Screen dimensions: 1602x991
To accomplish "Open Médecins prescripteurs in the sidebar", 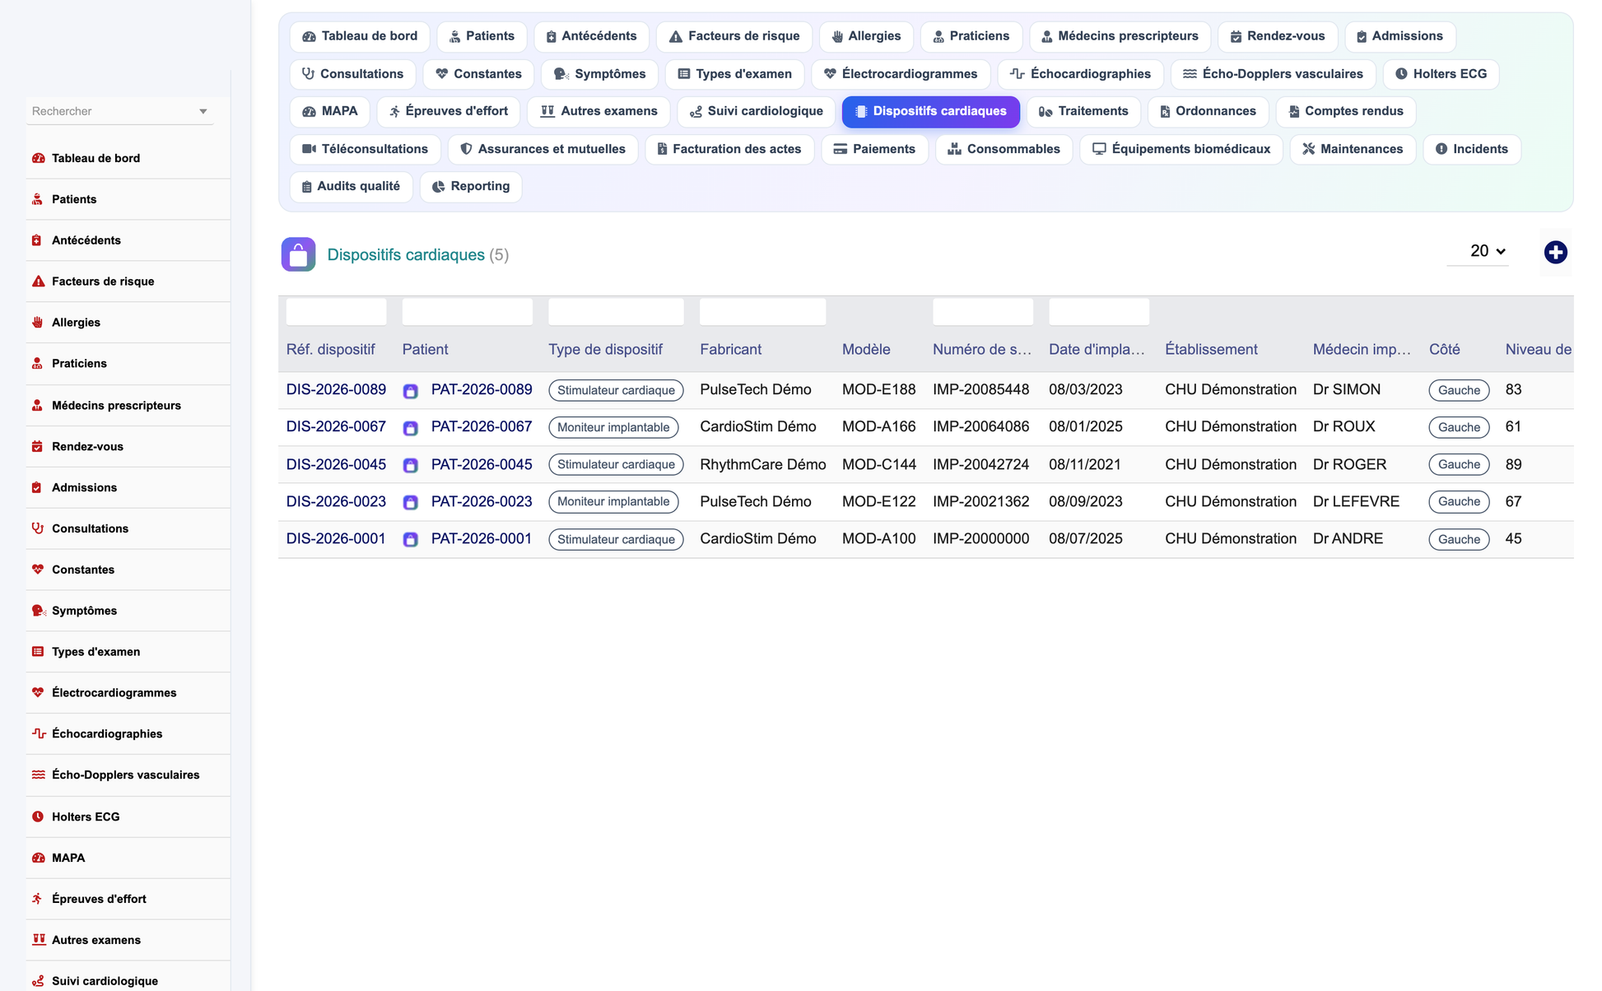I will [x=116, y=405].
